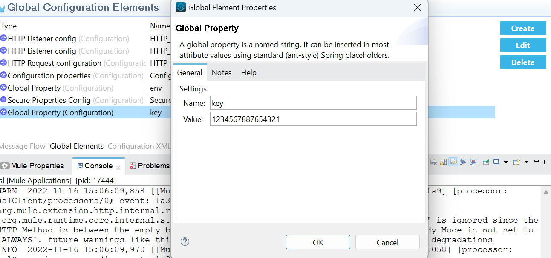Click the Edit button

[523, 45]
